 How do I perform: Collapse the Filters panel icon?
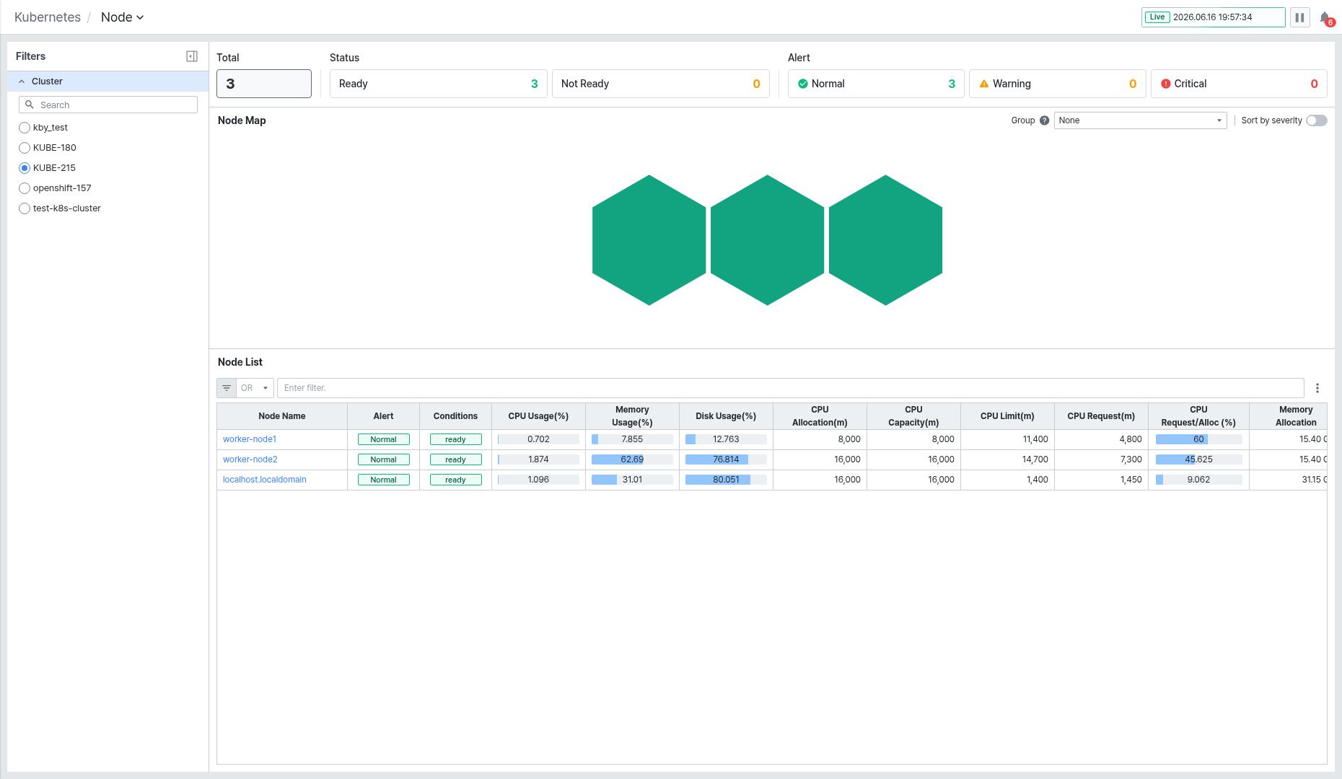192,56
